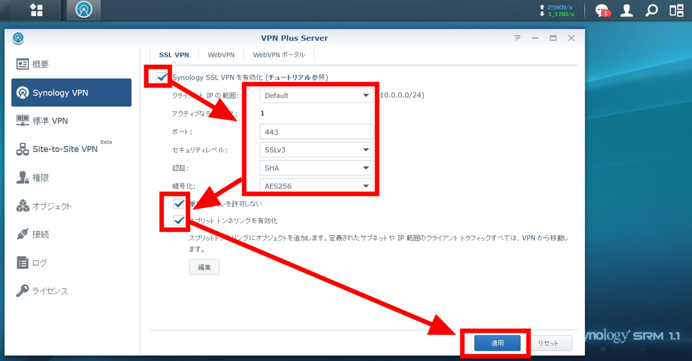The width and height of the screenshot is (692, 361).
Task: Select Synology VPN in the sidebar
Action: click(72, 92)
